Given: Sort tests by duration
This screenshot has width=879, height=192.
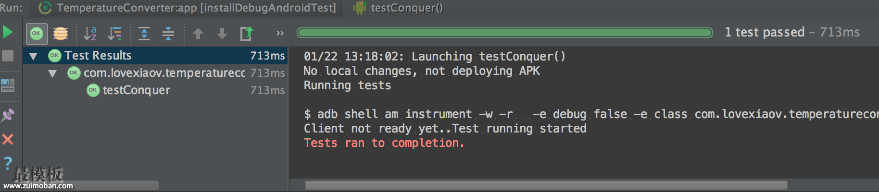Looking at the screenshot, I should click(x=114, y=33).
